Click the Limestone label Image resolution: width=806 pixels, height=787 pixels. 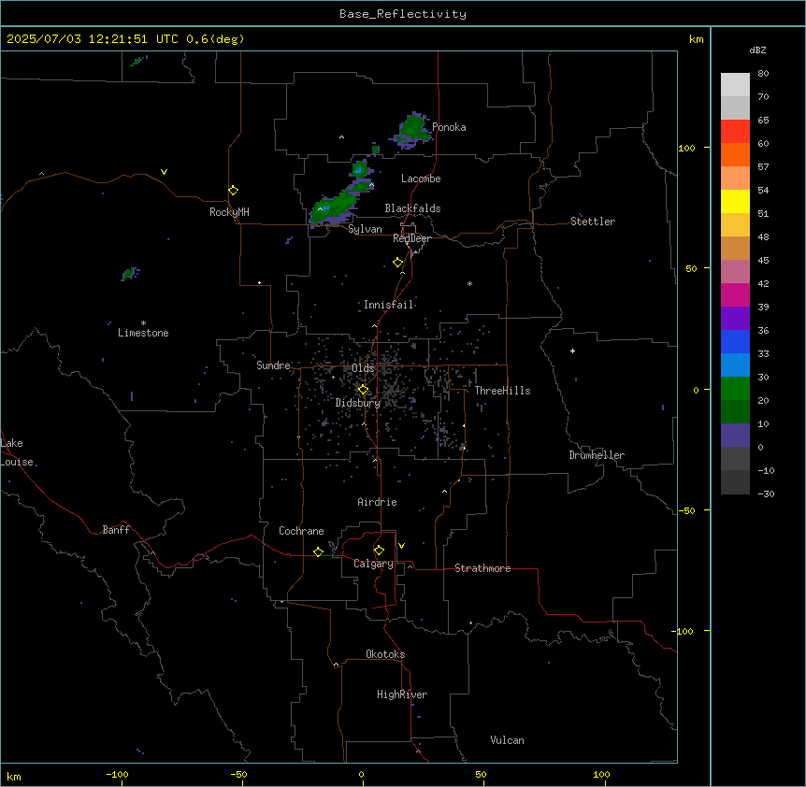pyautogui.click(x=143, y=333)
